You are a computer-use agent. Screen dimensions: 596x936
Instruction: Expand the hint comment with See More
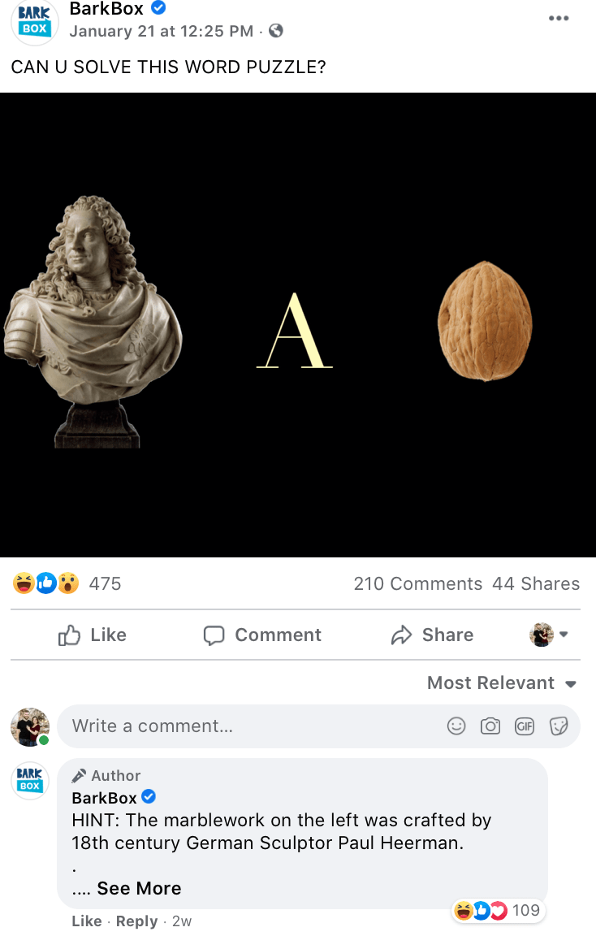139,888
